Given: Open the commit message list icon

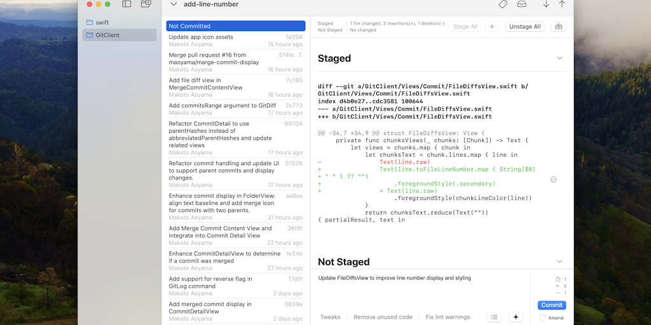Looking at the screenshot, I should 495,317.
